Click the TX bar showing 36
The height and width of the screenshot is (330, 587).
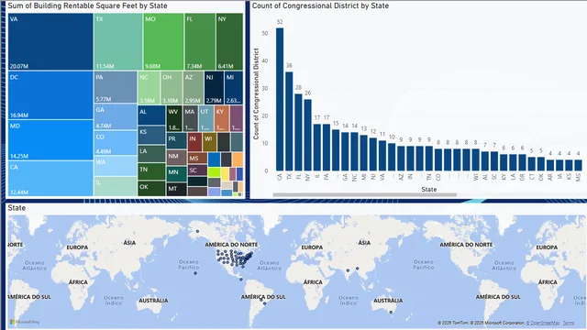(289, 121)
